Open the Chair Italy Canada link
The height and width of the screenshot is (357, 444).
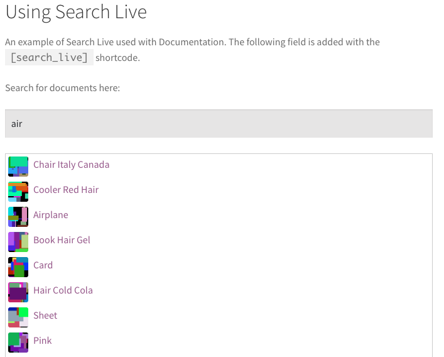[x=72, y=165]
